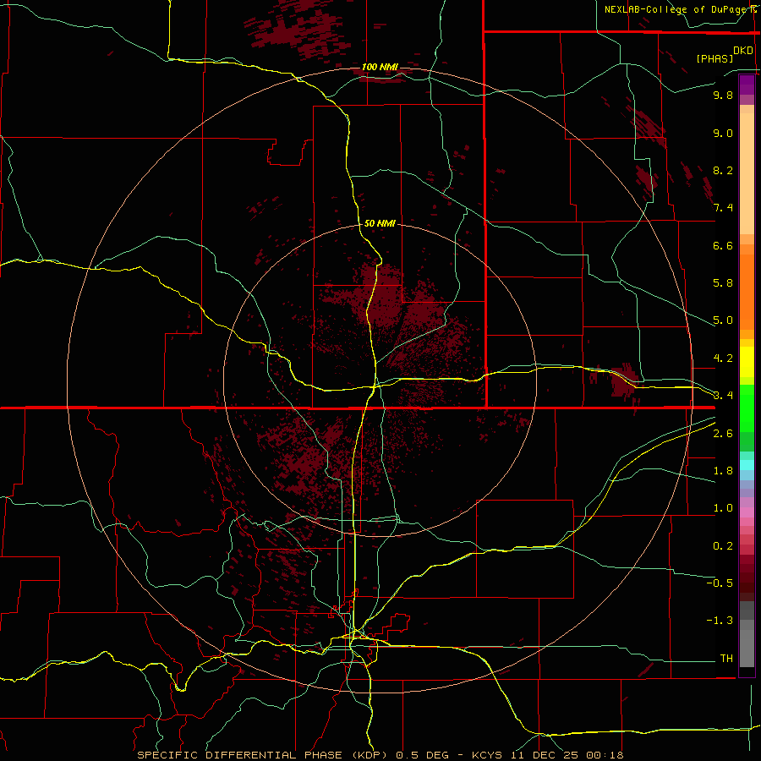Viewport: 761px width, 761px height.
Task: Click the 8.2 scale value
Action: coord(723,170)
